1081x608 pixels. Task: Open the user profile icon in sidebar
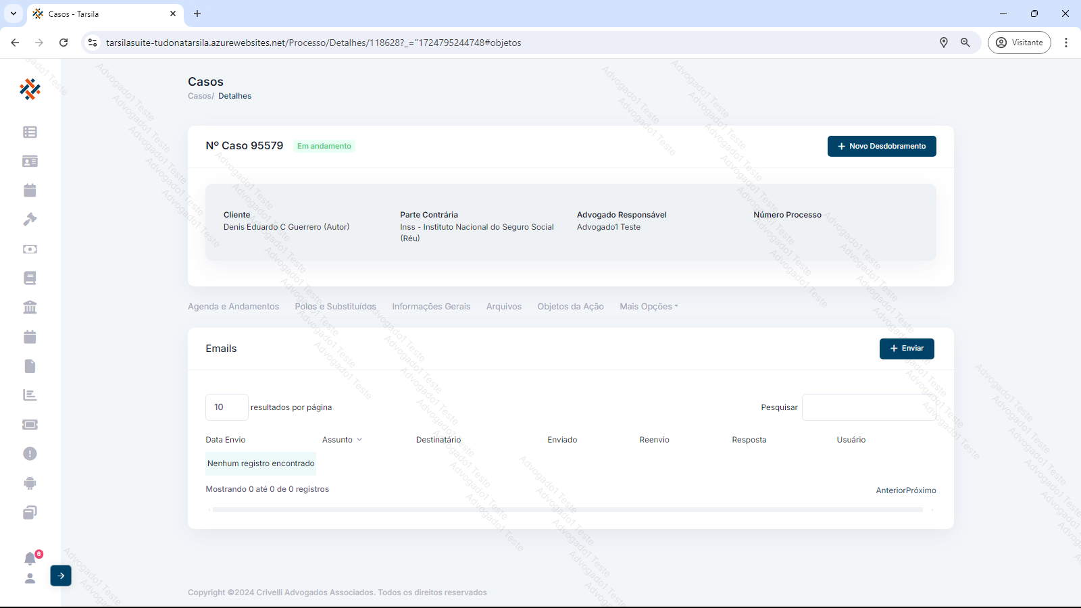30,578
